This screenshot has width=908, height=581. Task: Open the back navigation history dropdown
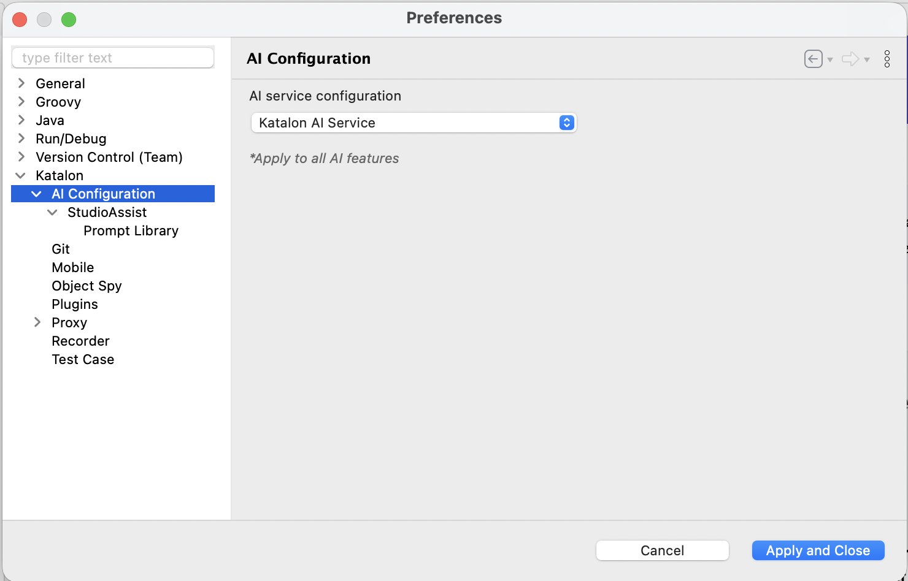point(829,60)
